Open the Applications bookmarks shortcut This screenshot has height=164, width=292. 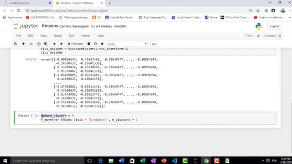click(13, 17)
